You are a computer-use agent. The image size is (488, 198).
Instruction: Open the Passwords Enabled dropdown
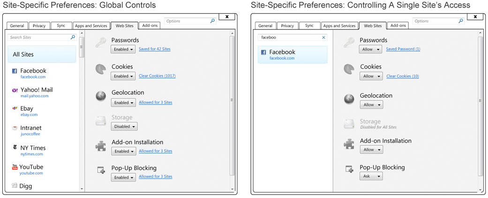[x=123, y=49]
